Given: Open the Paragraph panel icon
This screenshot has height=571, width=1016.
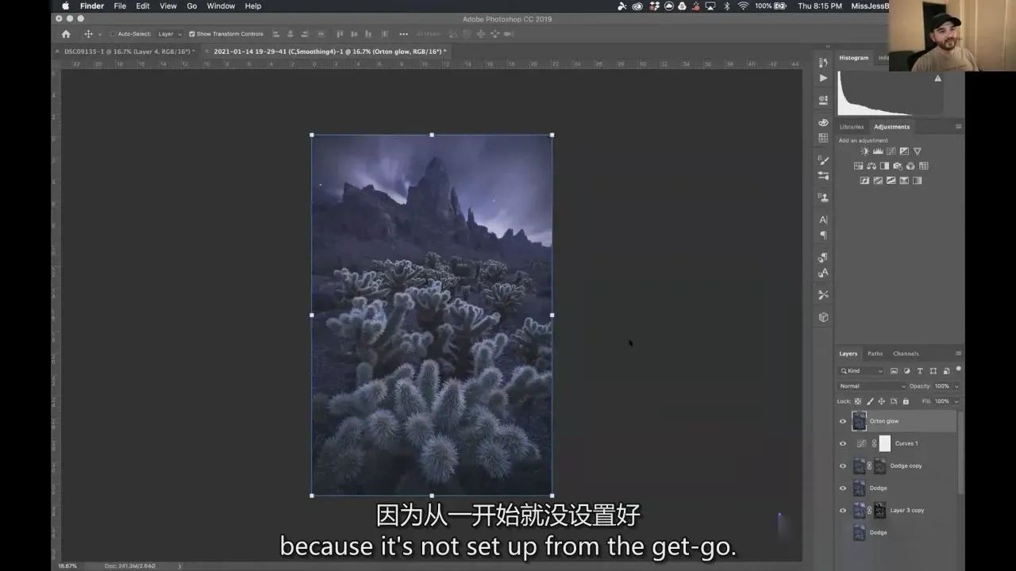Looking at the screenshot, I should pos(823,235).
